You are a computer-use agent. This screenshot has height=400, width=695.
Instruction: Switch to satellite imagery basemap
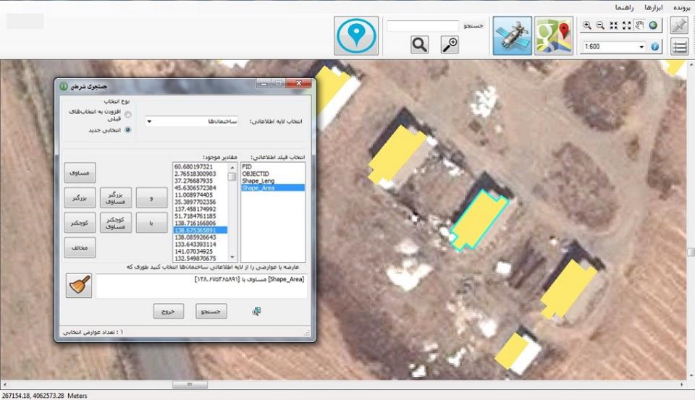pos(512,36)
